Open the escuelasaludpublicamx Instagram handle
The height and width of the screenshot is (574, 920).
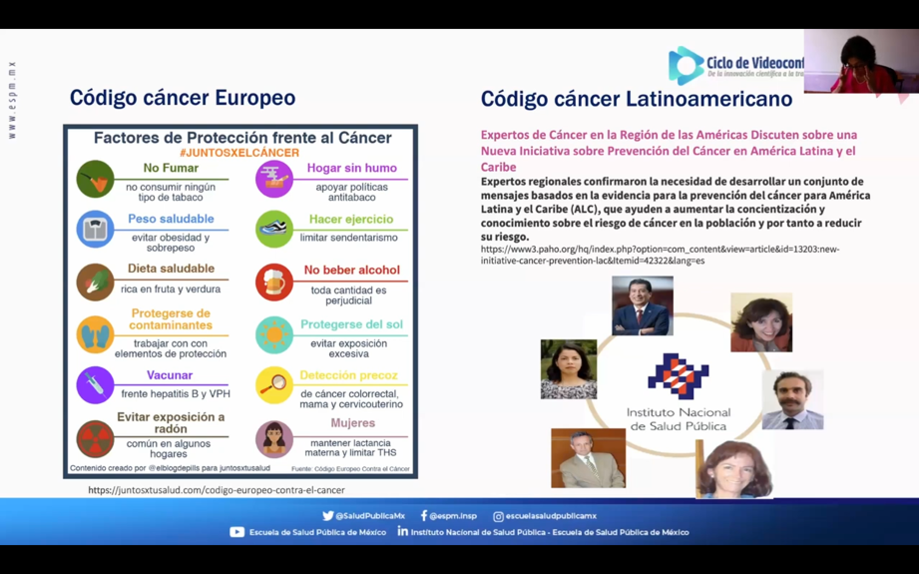pyautogui.click(x=551, y=516)
